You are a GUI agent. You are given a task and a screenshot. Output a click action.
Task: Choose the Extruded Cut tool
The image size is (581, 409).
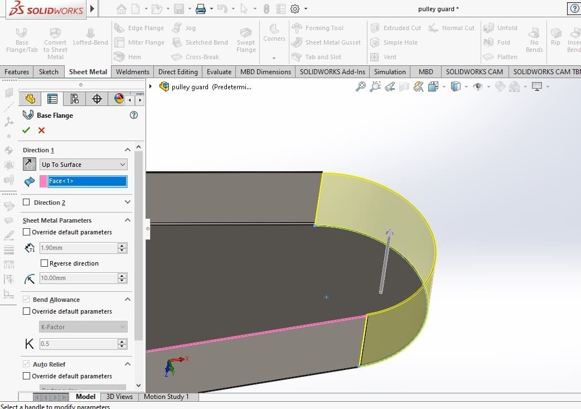point(396,28)
